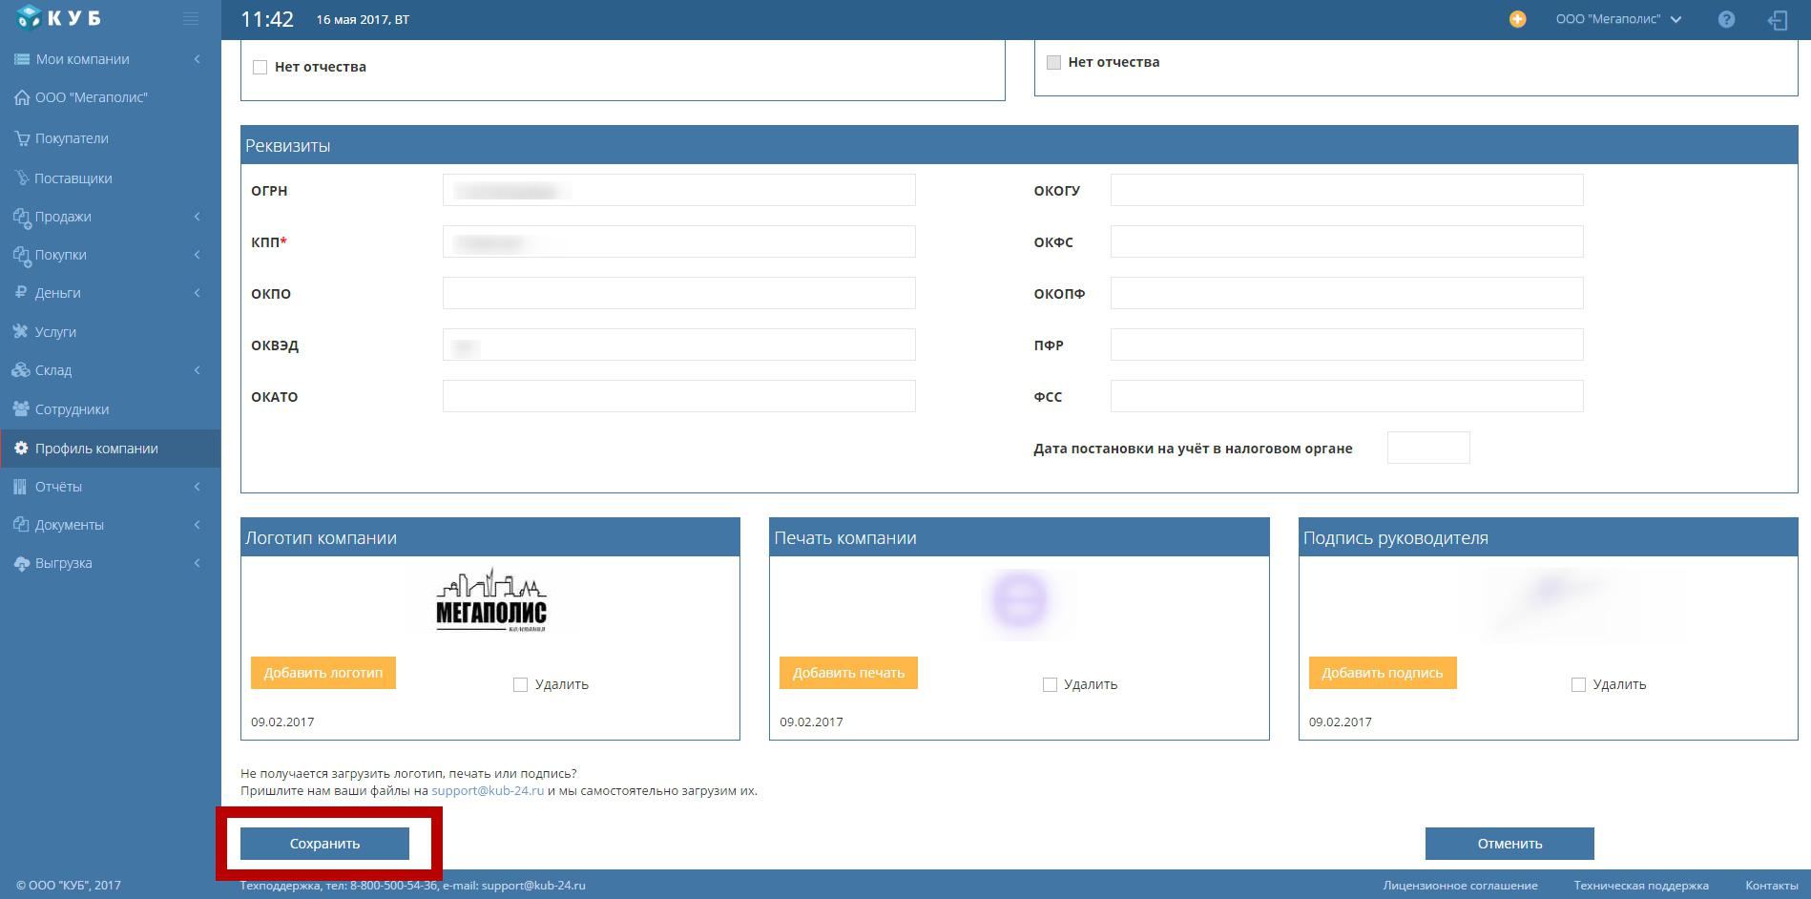1811x899 pixels.
Task: Click the Покупки documents icon
Action: point(22,255)
